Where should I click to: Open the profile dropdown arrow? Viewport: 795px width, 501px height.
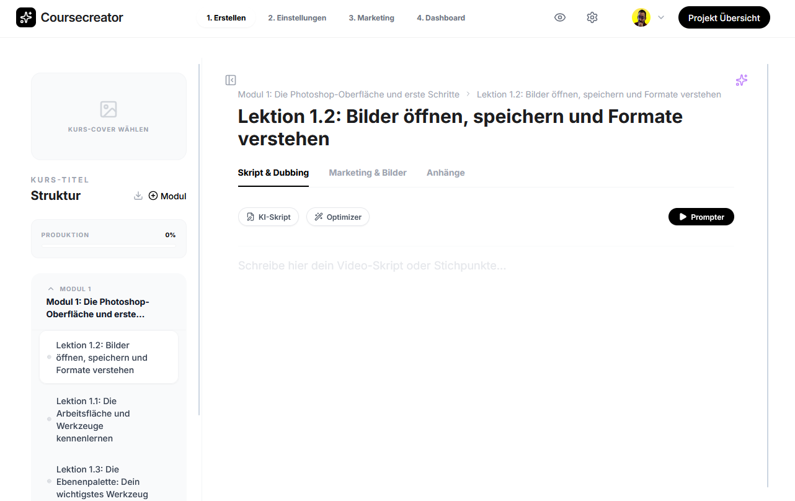coord(661,17)
